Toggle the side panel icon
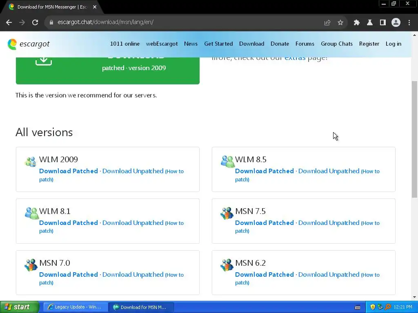 (x=383, y=23)
